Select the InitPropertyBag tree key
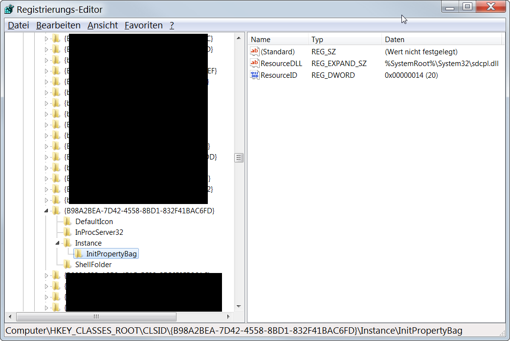 111,254
